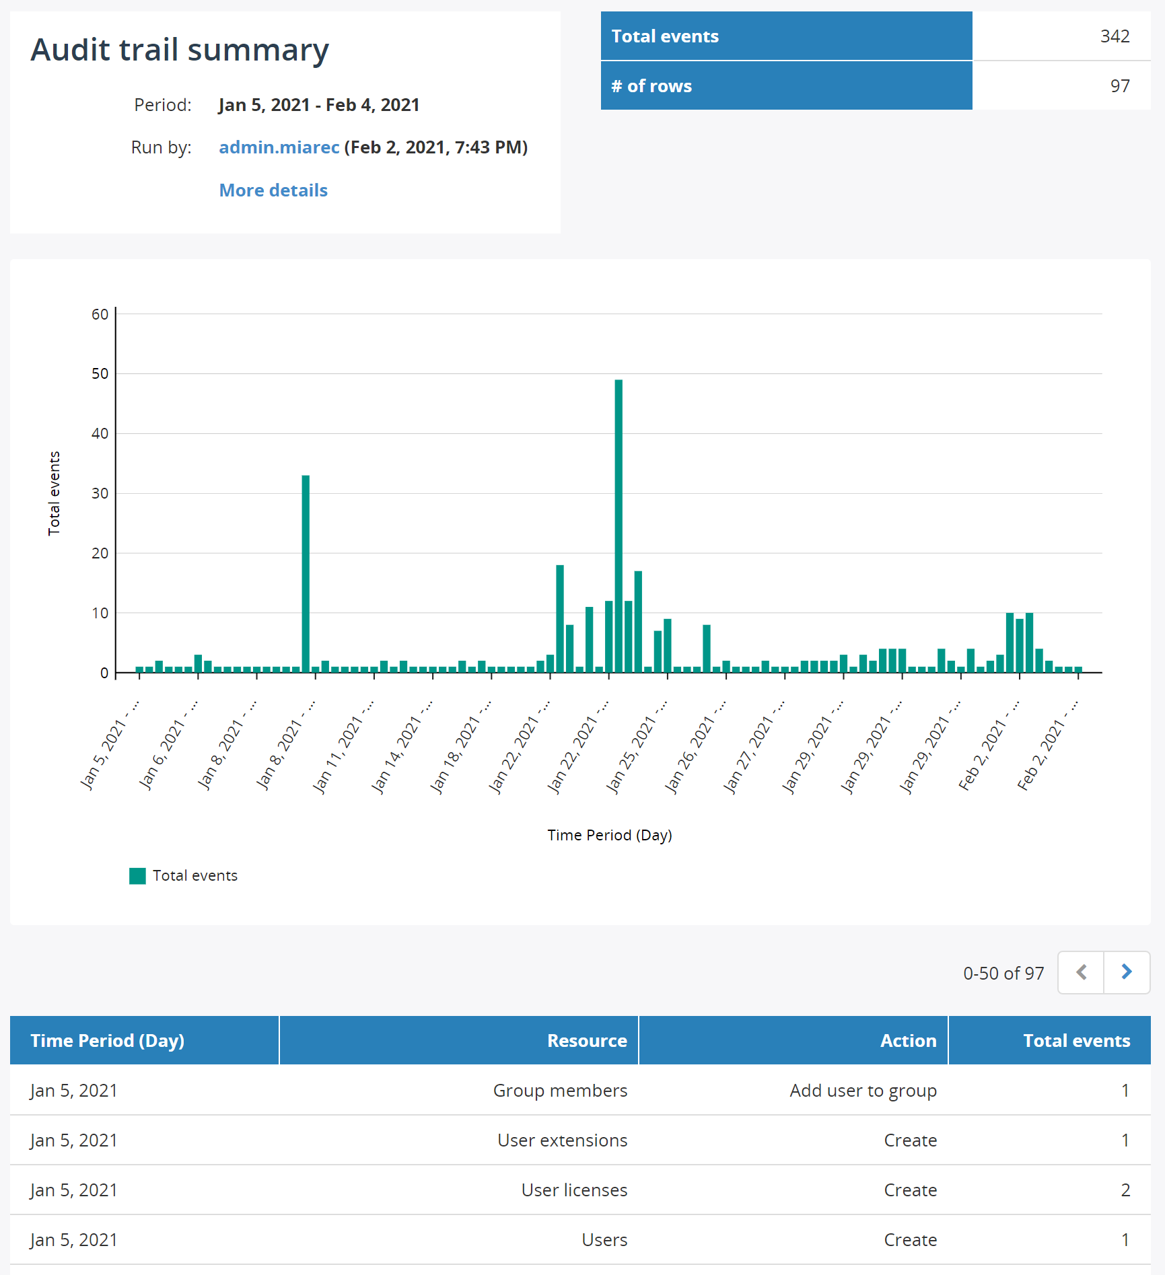Click the 'Audit trail summary' heading
This screenshot has height=1275, width=1165.
(x=180, y=50)
